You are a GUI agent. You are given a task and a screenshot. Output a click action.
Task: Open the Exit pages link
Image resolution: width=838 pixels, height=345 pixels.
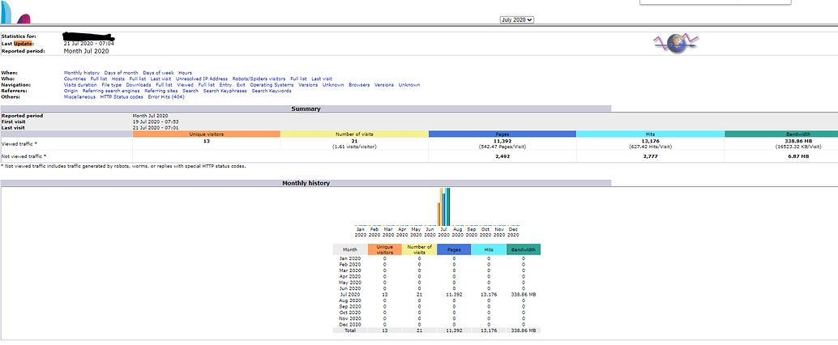click(241, 85)
